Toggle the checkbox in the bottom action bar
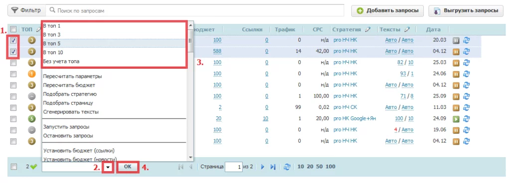Viewport: 510px width, 187px height. pos(13,167)
